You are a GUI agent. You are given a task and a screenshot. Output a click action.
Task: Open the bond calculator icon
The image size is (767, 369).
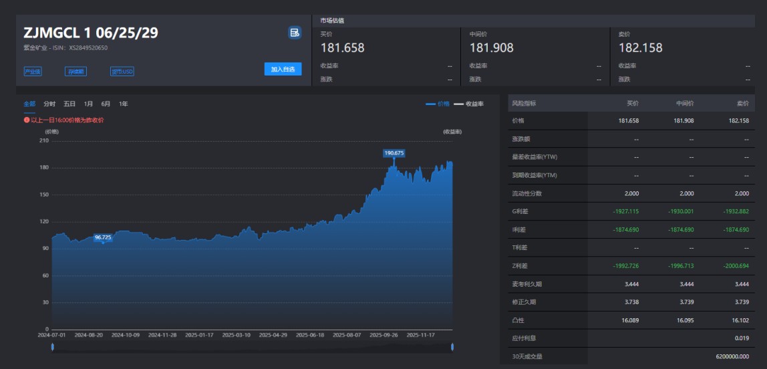[294, 33]
